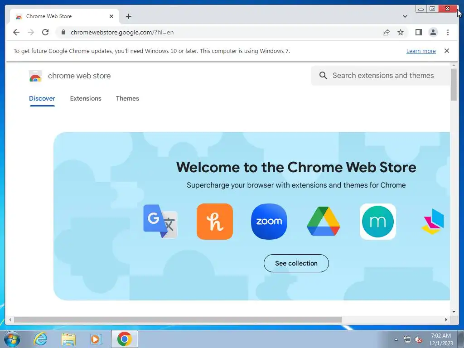The width and height of the screenshot is (464, 348).
Task: Switch to the Themes tab
Action: (x=127, y=98)
